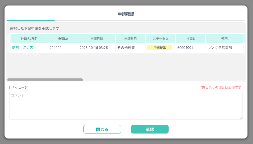The width and height of the screenshot is (253, 144).
Task: Click the 承認 approve button
Action: pyautogui.click(x=150, y=129)
